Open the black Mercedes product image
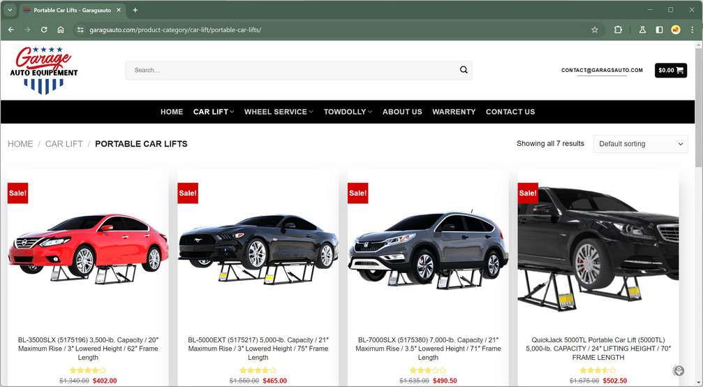Image resolution: width=703 pixels, height=387 pixels. (x=598, y=249)
